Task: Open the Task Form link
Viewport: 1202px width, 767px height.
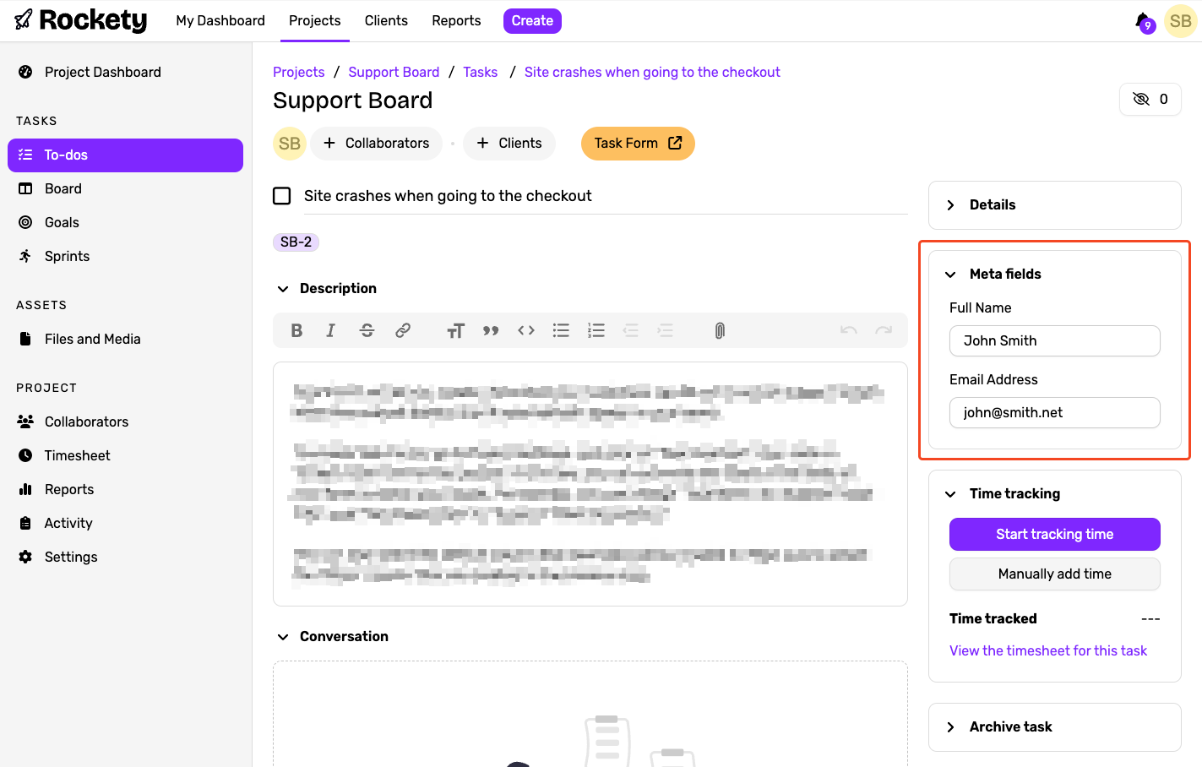Action: point(638,144)
